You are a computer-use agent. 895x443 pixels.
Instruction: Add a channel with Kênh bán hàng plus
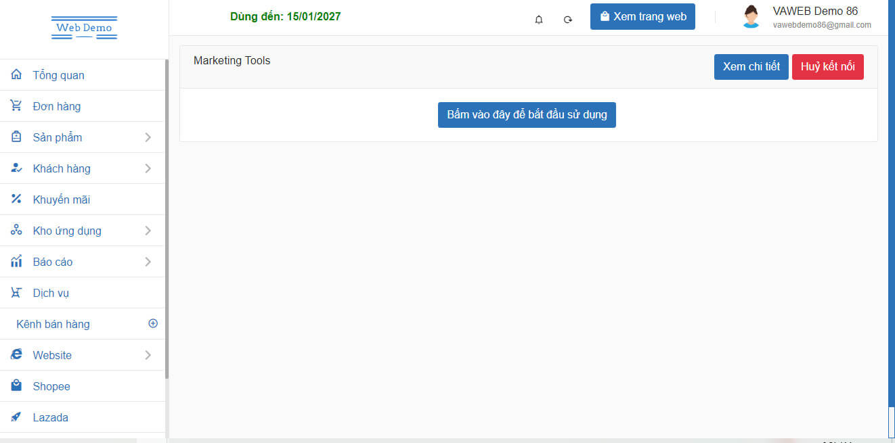pyautogui.click(x=153, y=324)
